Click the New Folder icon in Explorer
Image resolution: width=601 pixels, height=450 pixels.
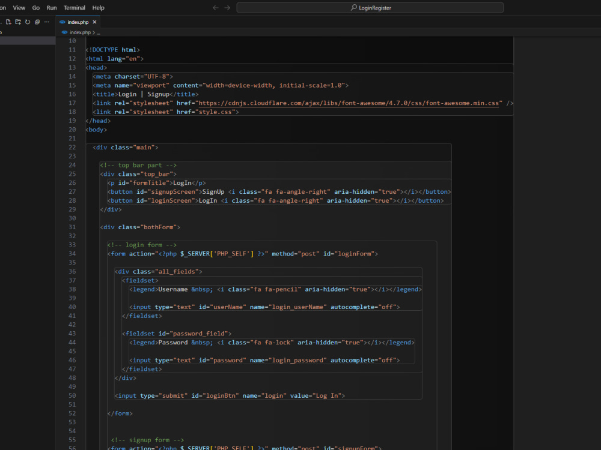(18, 22)
